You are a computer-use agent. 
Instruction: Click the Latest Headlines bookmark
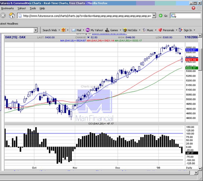point(9,24)
